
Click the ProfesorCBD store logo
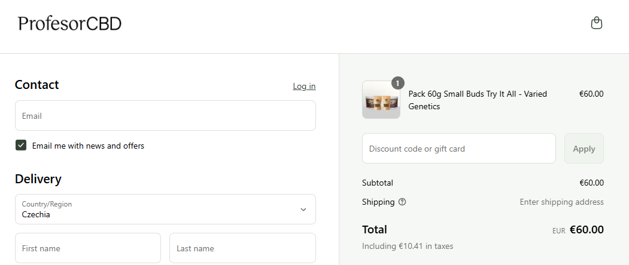point(70,24)
